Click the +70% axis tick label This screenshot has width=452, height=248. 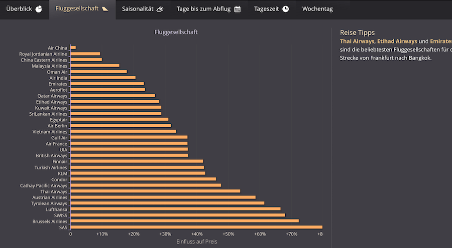click(291, 234)
